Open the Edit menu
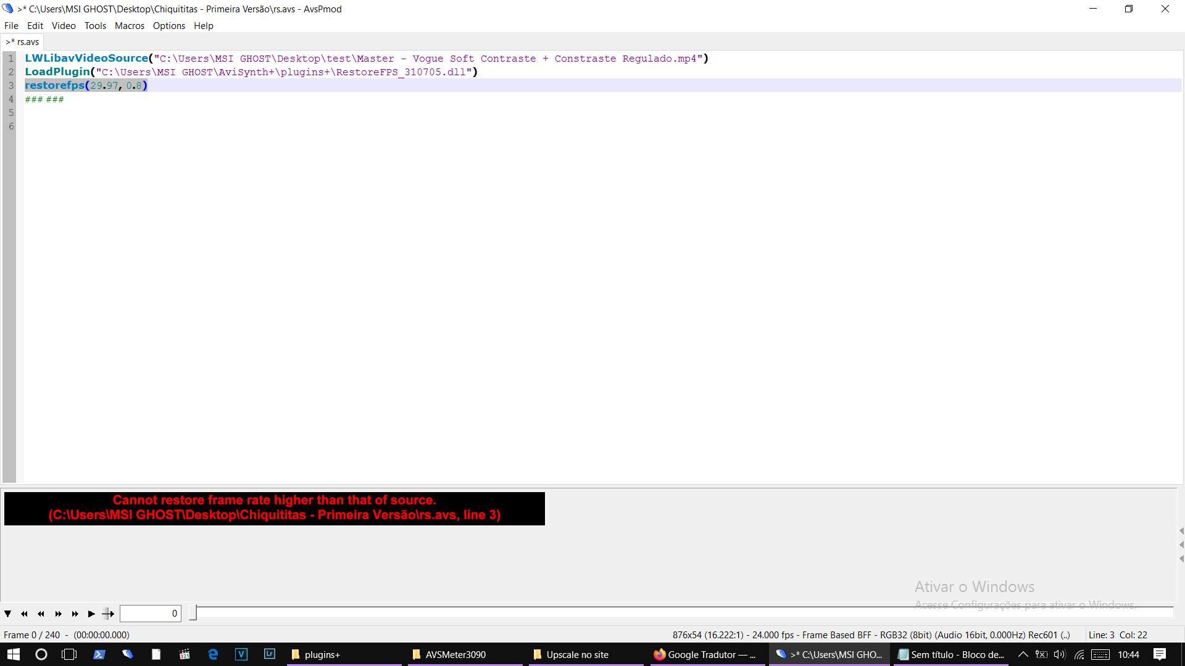 tap(35, 26)
